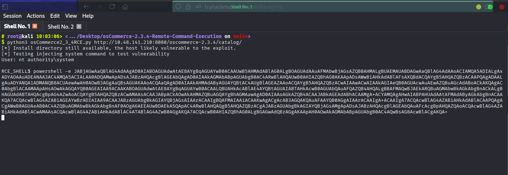
Task: Click the RCE_SHELL$ prompt text
Action: tap(16, 72)
